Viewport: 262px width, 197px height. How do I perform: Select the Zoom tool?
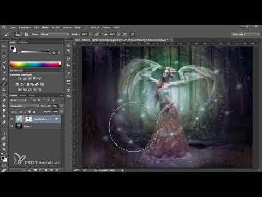4,149
